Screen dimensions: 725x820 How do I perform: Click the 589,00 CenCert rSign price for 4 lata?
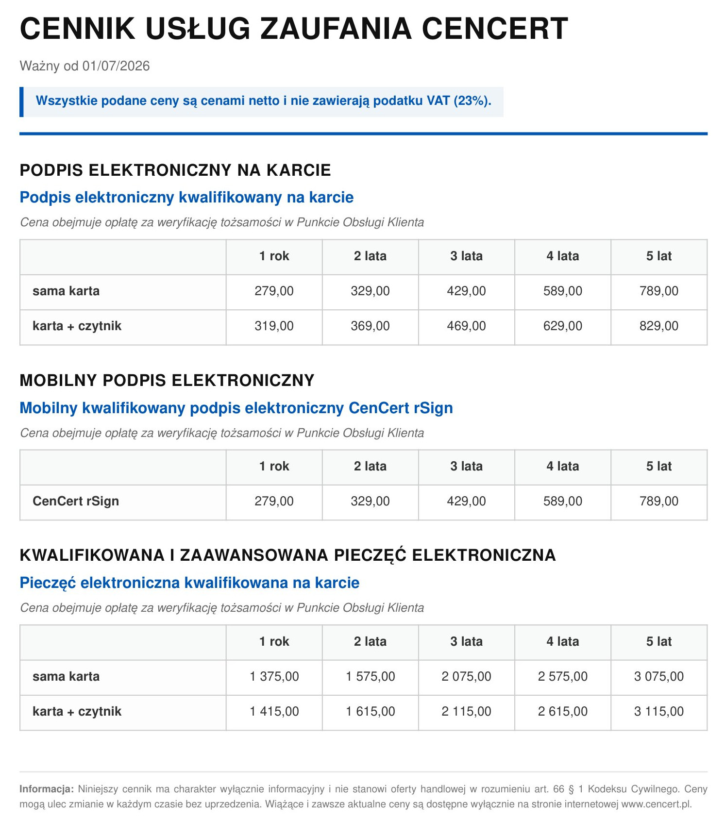[x=562, y=502]
